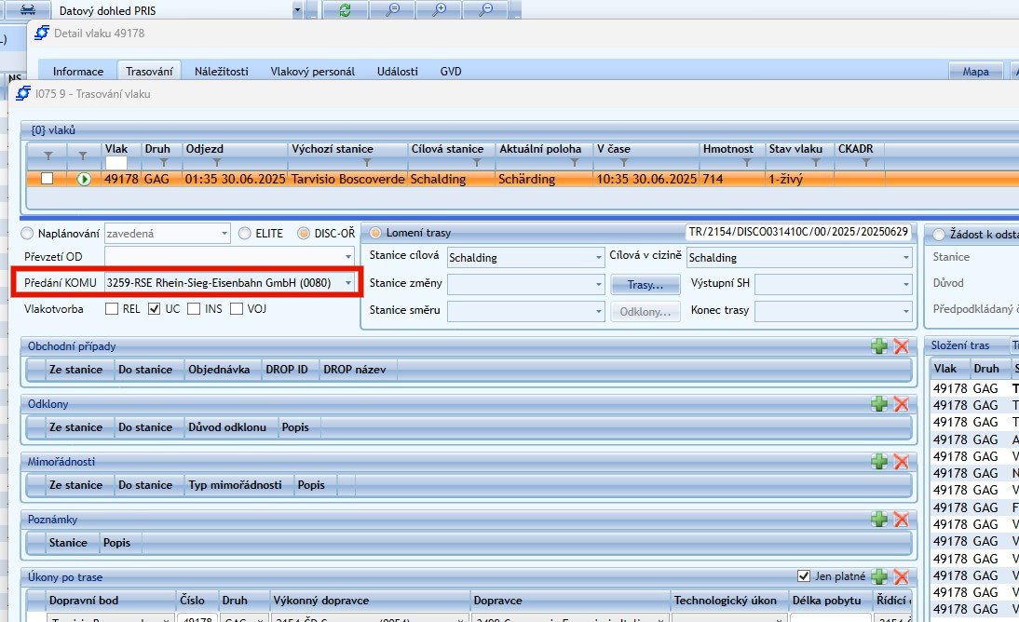Click the zoom-in magnifier with plus sign
Screen dimensions: 1019x622
(x=440, y=9)
